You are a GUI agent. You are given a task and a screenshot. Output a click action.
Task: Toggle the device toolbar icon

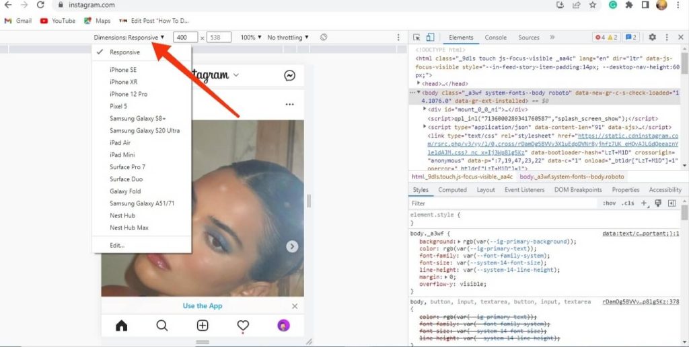click(430, 37)
